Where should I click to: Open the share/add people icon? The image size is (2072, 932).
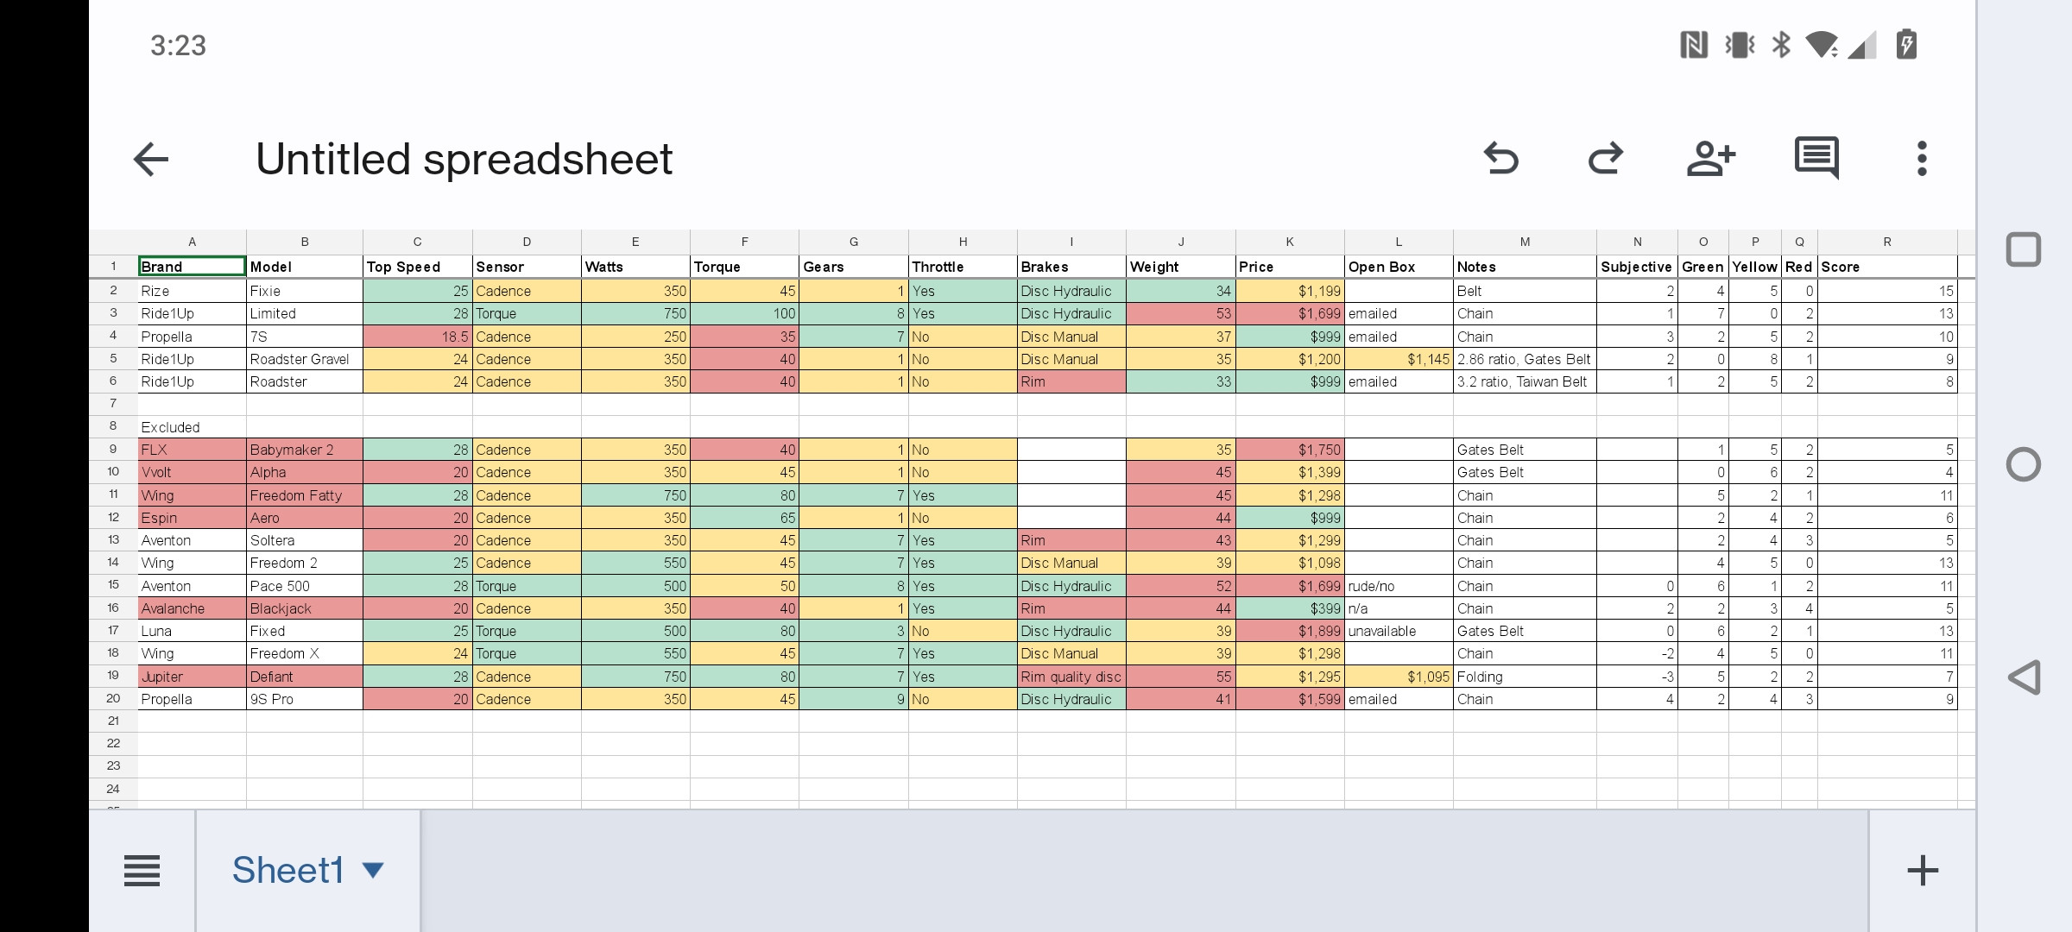coord(1711,159)
